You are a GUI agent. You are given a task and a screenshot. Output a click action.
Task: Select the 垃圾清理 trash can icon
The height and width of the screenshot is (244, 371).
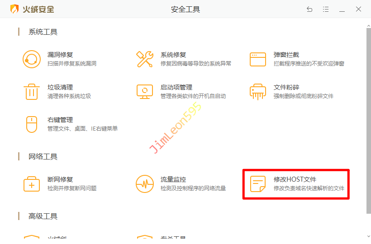tap(32, 92)
